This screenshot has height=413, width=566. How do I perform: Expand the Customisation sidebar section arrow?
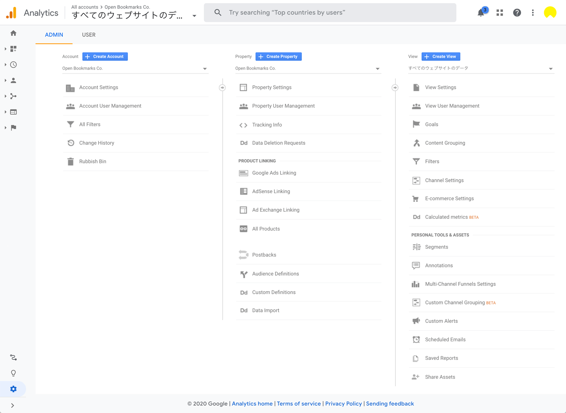[x=5, y=49]
